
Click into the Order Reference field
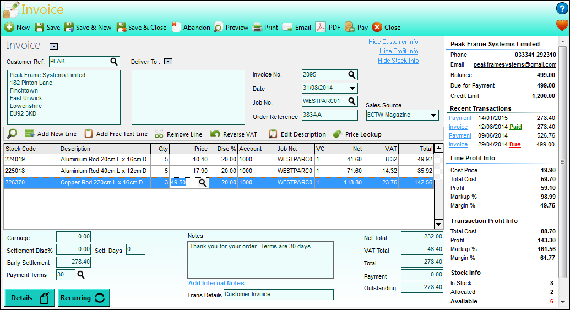point(330,115)
